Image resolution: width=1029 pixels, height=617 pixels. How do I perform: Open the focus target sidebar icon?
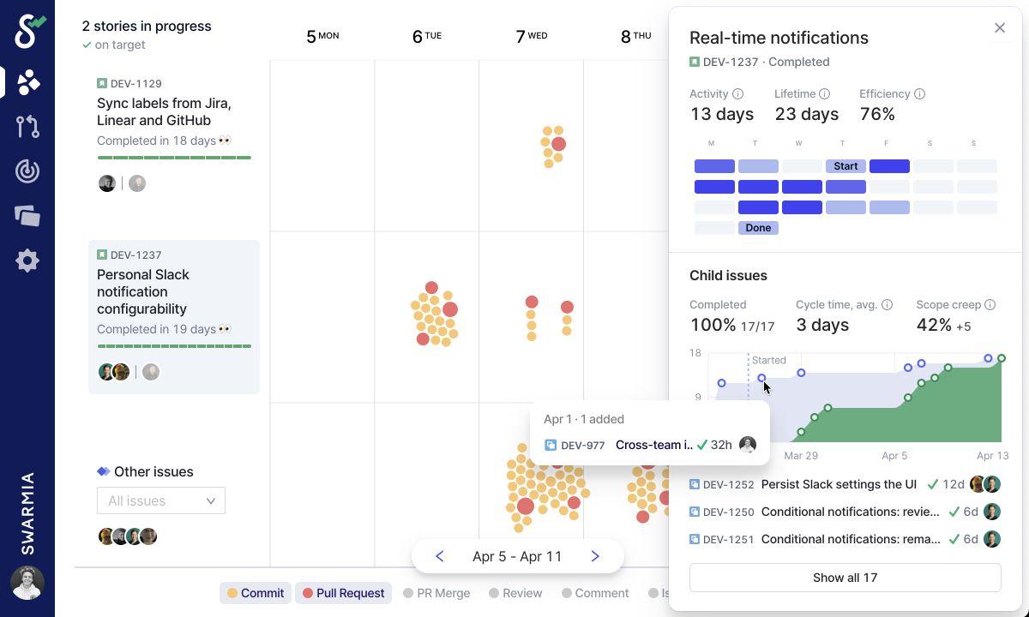point(27,171)
